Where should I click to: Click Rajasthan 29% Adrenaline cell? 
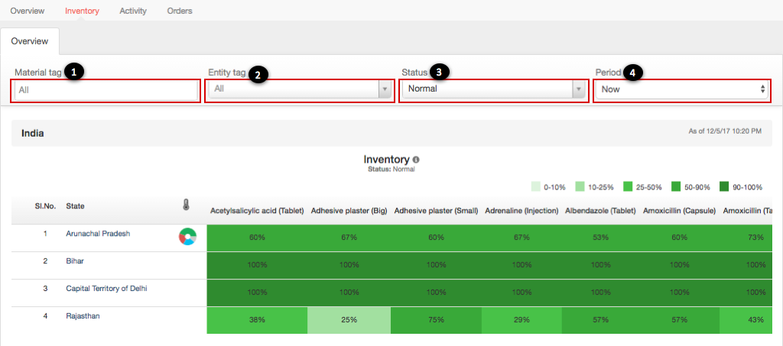pos(521,320)
